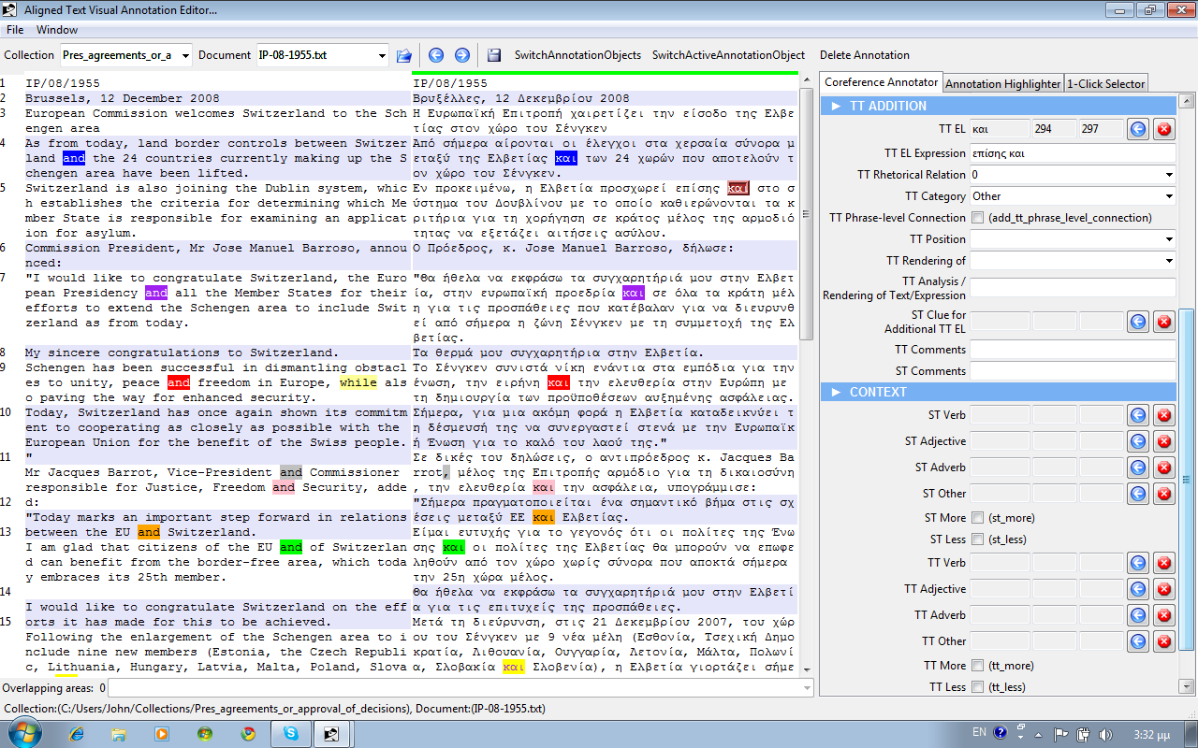
Task: Set TT Other with blue arrow button
Action: click(1138, 641)
